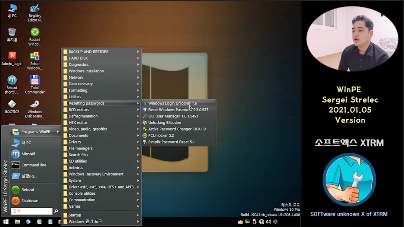
Task: Open the MInstAll taskbar icon
Action: tap(28, 221)
